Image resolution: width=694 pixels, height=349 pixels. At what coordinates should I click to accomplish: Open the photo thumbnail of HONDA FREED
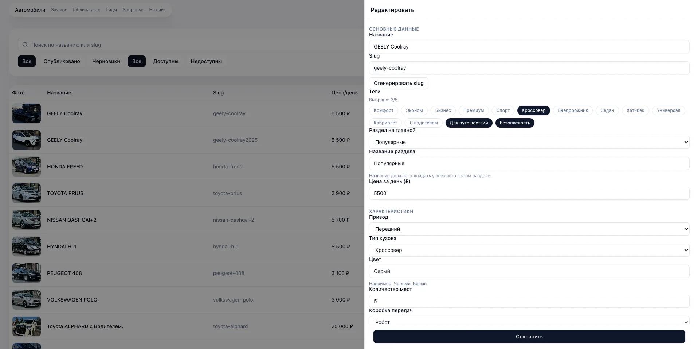[27, 167]
